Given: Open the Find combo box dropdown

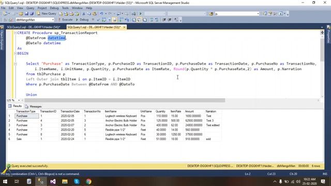Looking at the screenshot, I should click(x=258, y=14).
